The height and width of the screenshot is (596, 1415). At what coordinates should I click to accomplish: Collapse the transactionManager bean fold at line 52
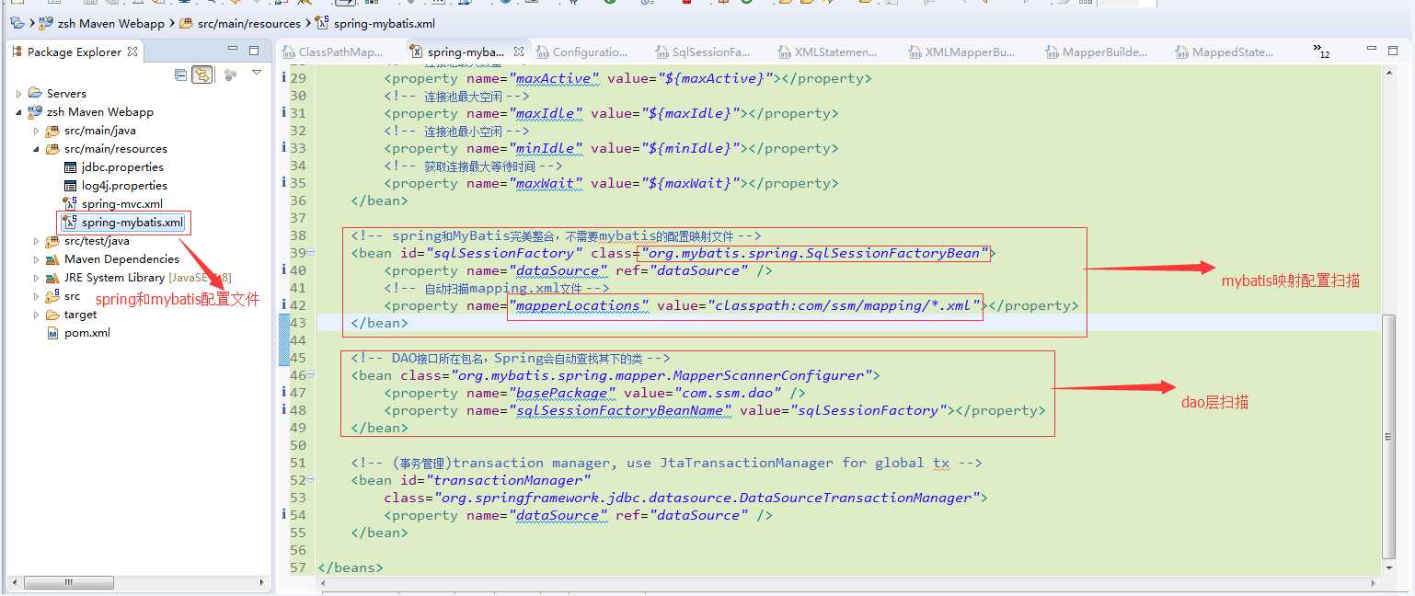point(311,480)
